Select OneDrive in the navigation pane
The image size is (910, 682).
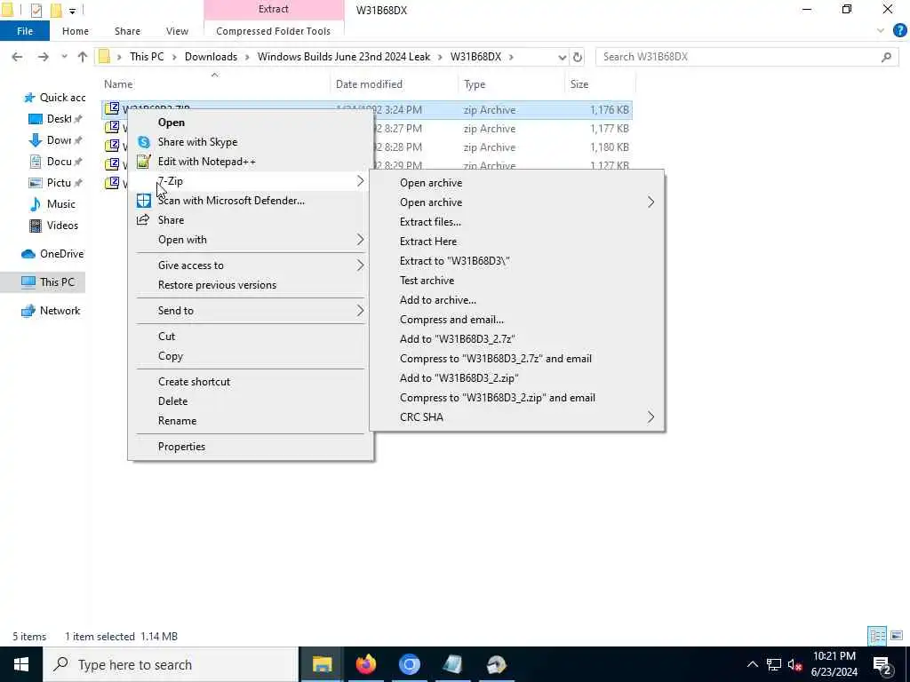pos(52,254)
